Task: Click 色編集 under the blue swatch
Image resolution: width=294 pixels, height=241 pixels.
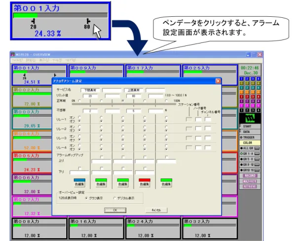Action: click(79, 184)
